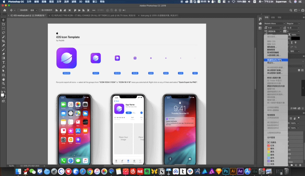This screenshot has height=176, width=305.
Task: Select the Magic Wand tool
Action: (3, 37)
